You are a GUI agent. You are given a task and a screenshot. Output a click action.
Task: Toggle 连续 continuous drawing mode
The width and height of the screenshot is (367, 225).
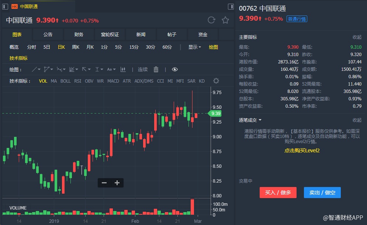click(143, 69)
